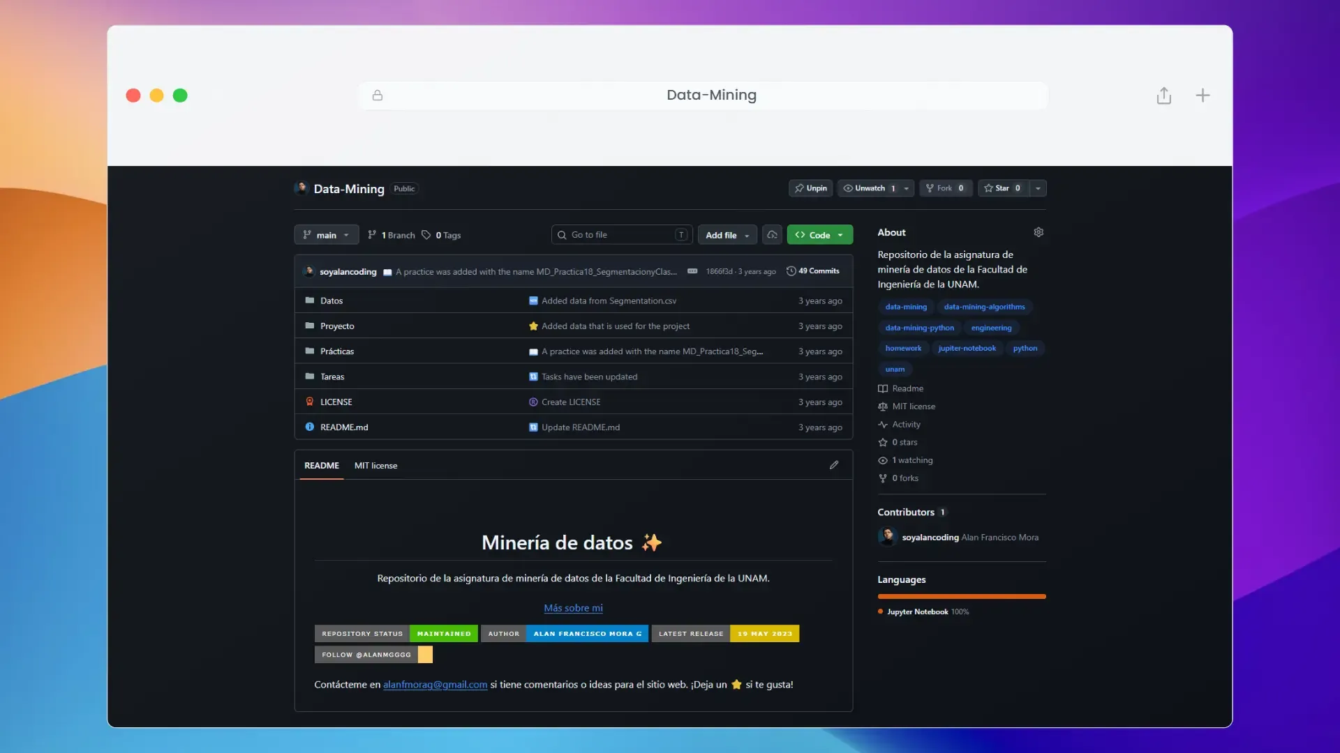Open the data-mining-python topic tag
Screen dimensions: 1340x753
click(x=919, y=328)
